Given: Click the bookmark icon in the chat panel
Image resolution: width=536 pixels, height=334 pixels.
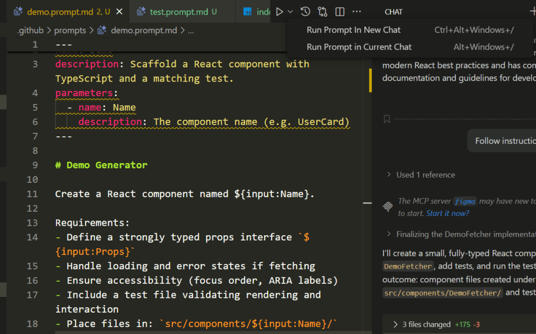Looking at the screenshot, I should [x=386, y=119].
